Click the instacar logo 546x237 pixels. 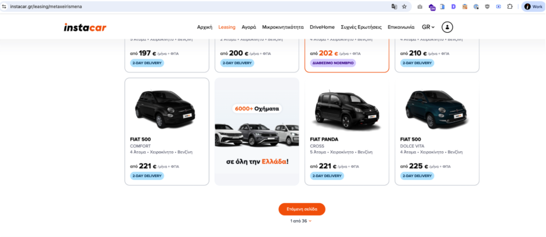[x=85, y=27]
